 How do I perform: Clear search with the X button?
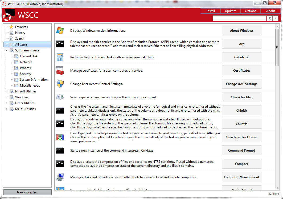269,18
